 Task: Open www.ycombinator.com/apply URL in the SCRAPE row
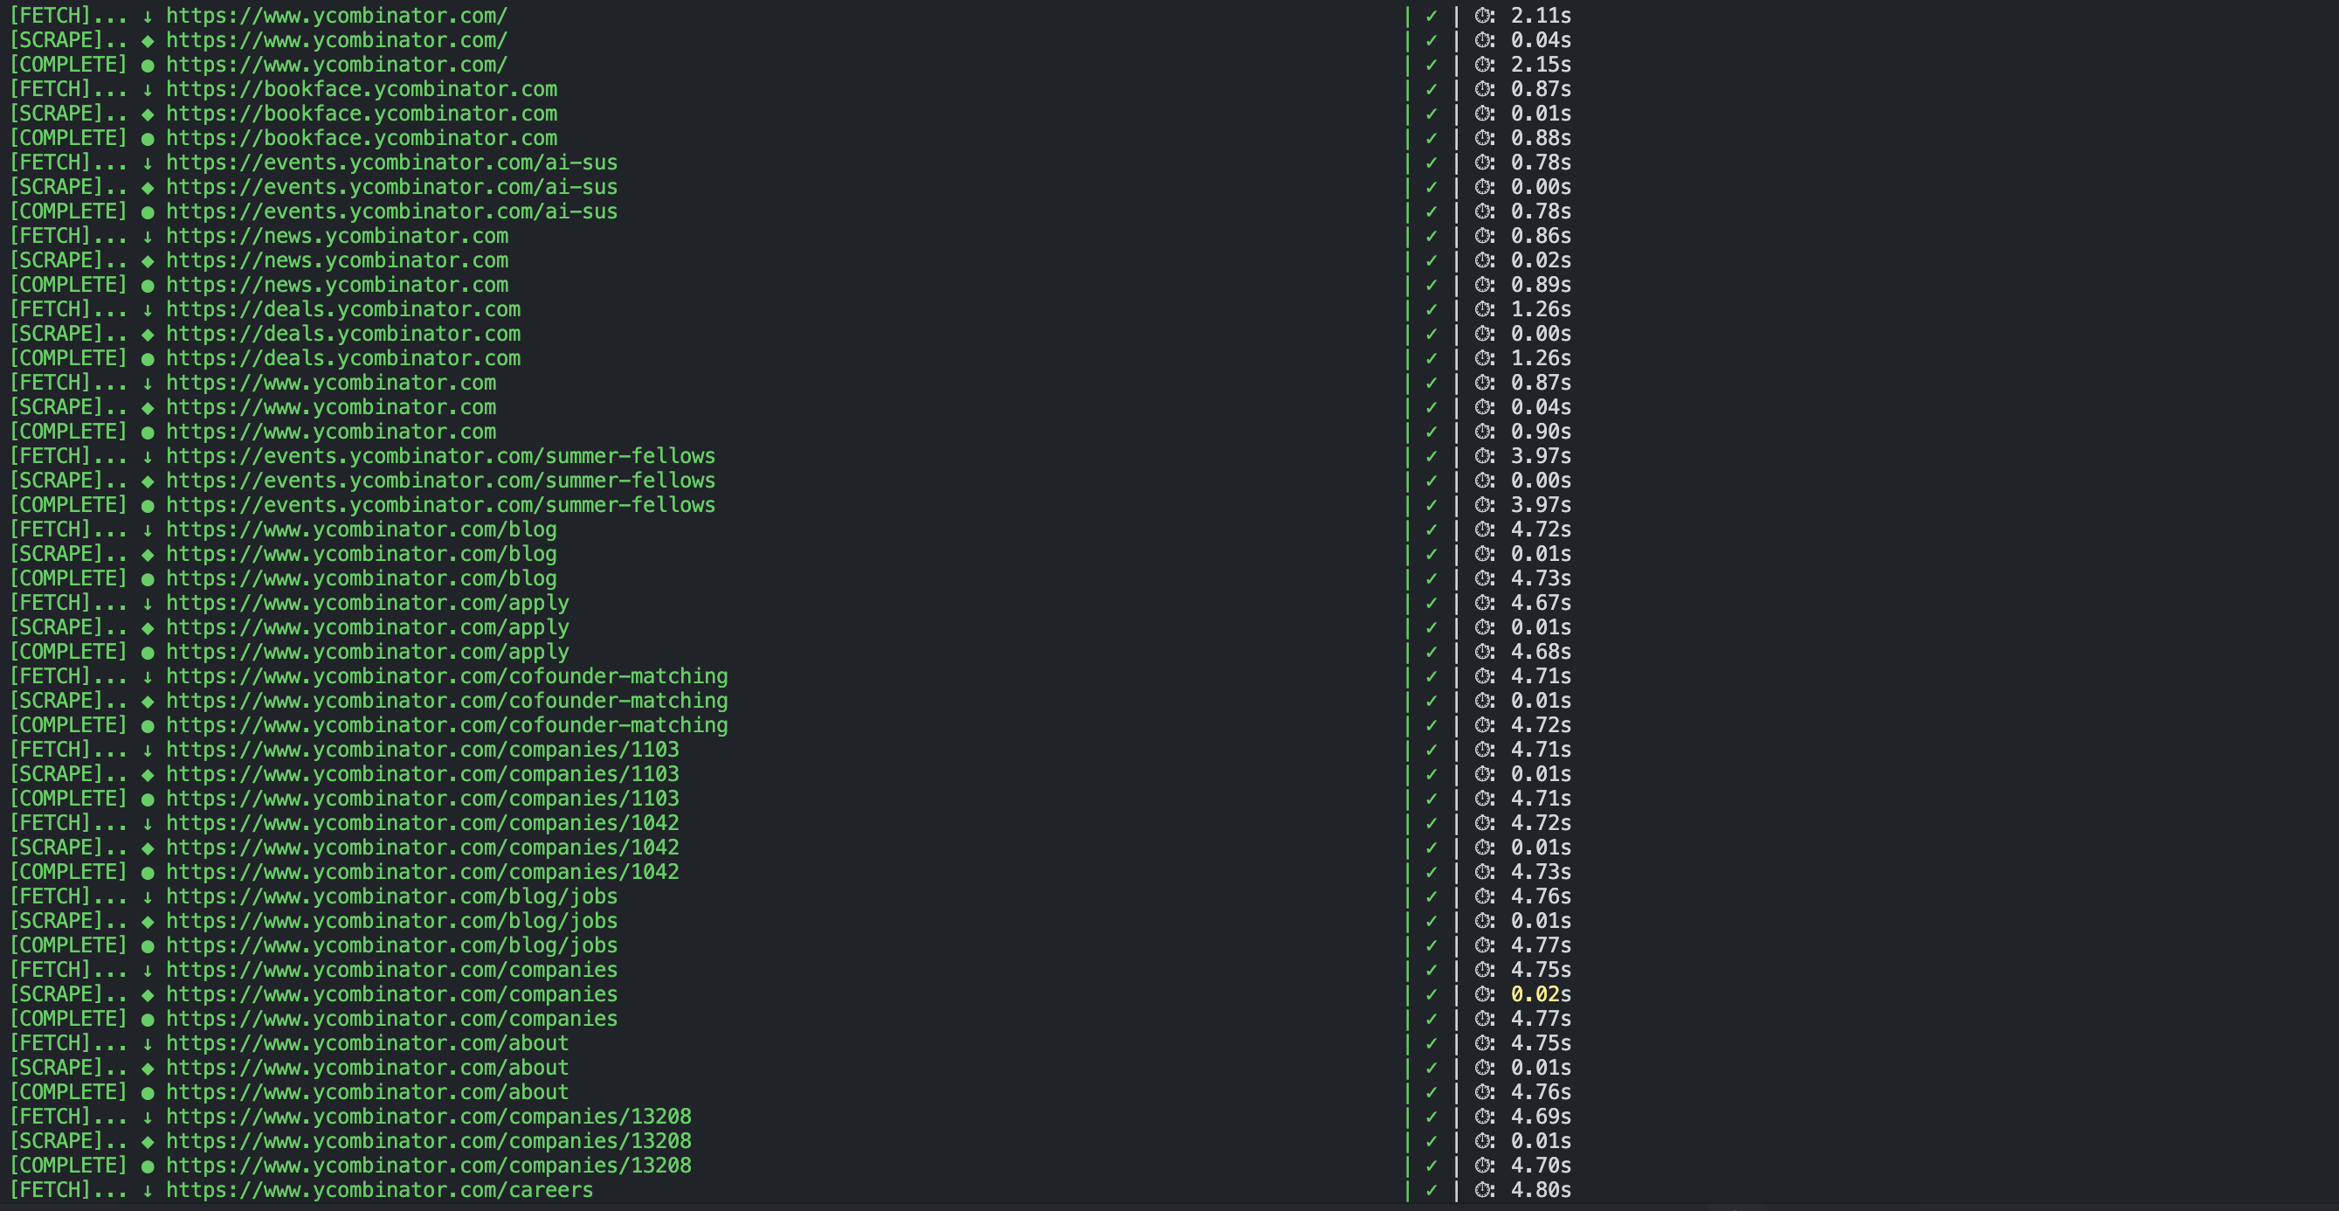pyautogui.click(x=368, y=627)
